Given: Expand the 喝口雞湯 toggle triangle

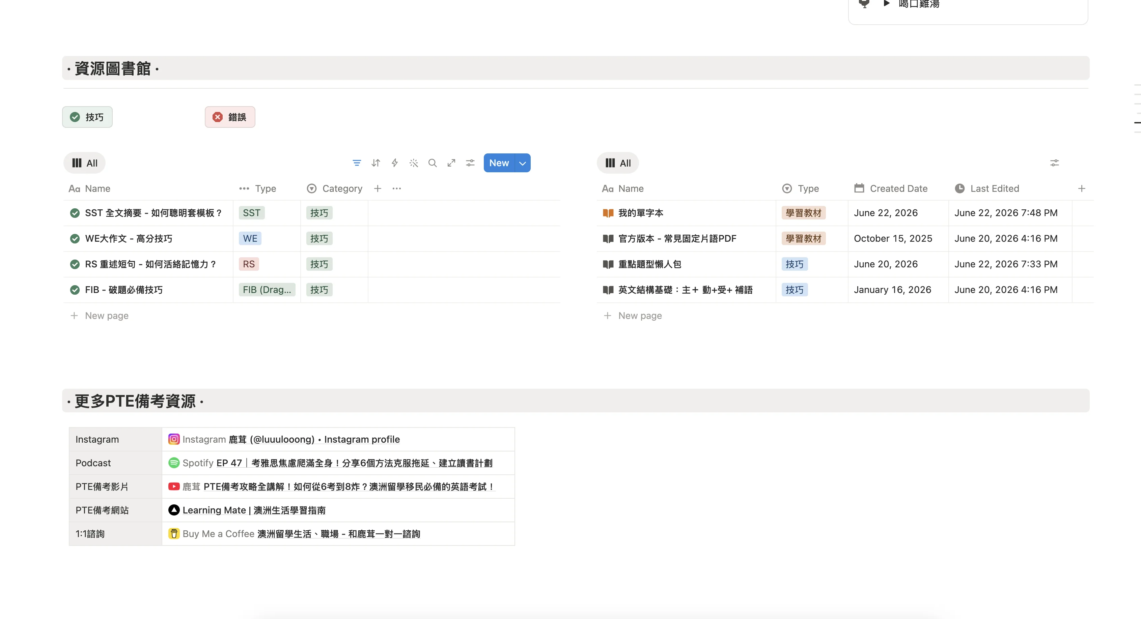Looking at the screenshot, I should 886,4.
